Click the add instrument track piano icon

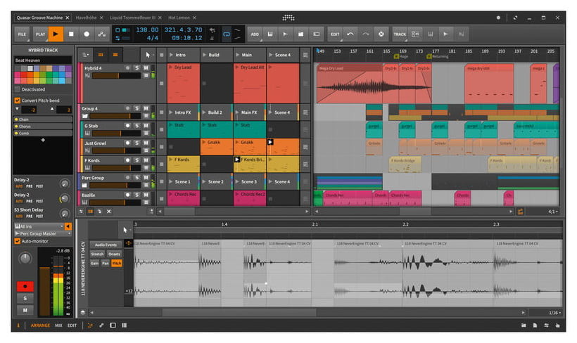tap(270, 34)
